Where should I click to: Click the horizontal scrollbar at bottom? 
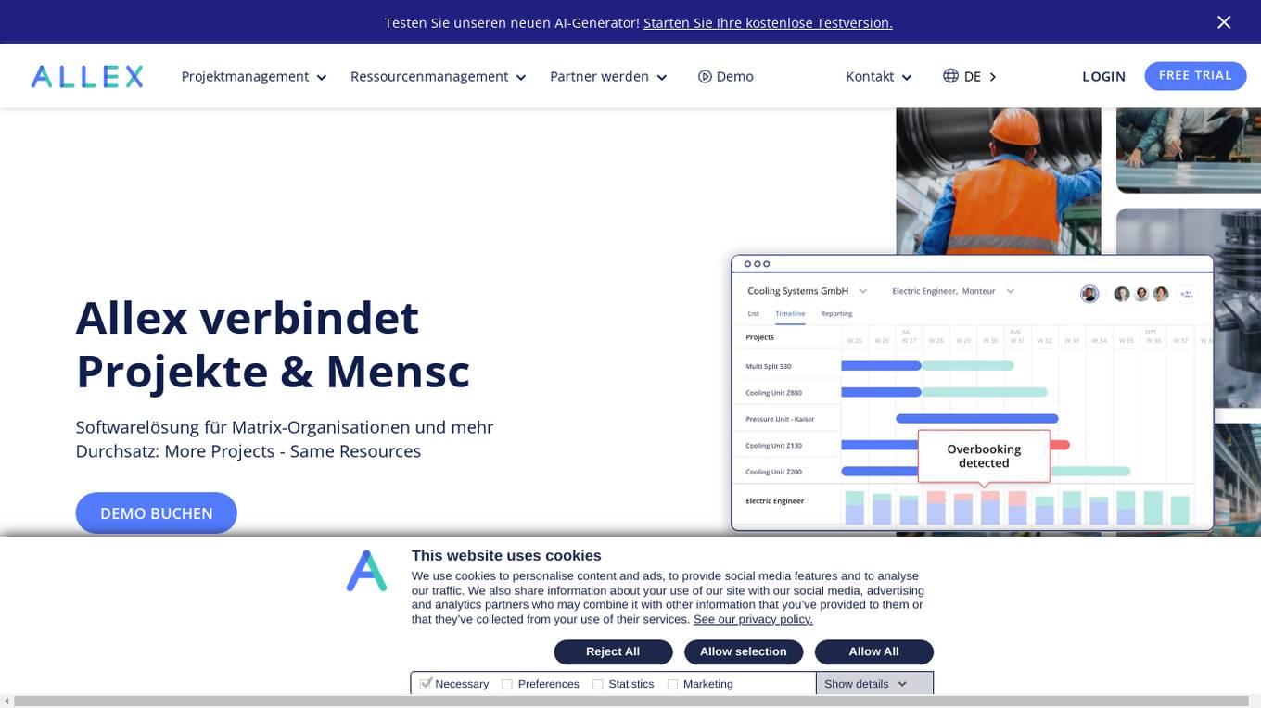(x=630, y=702)
